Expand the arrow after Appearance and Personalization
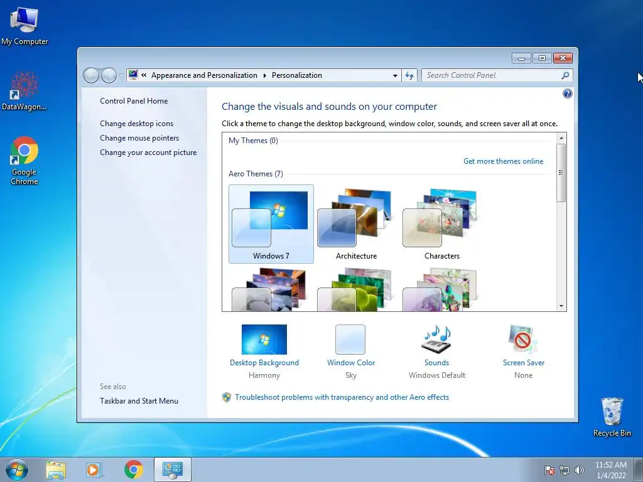The image size is (643, 482). click(x=264, y=75)
